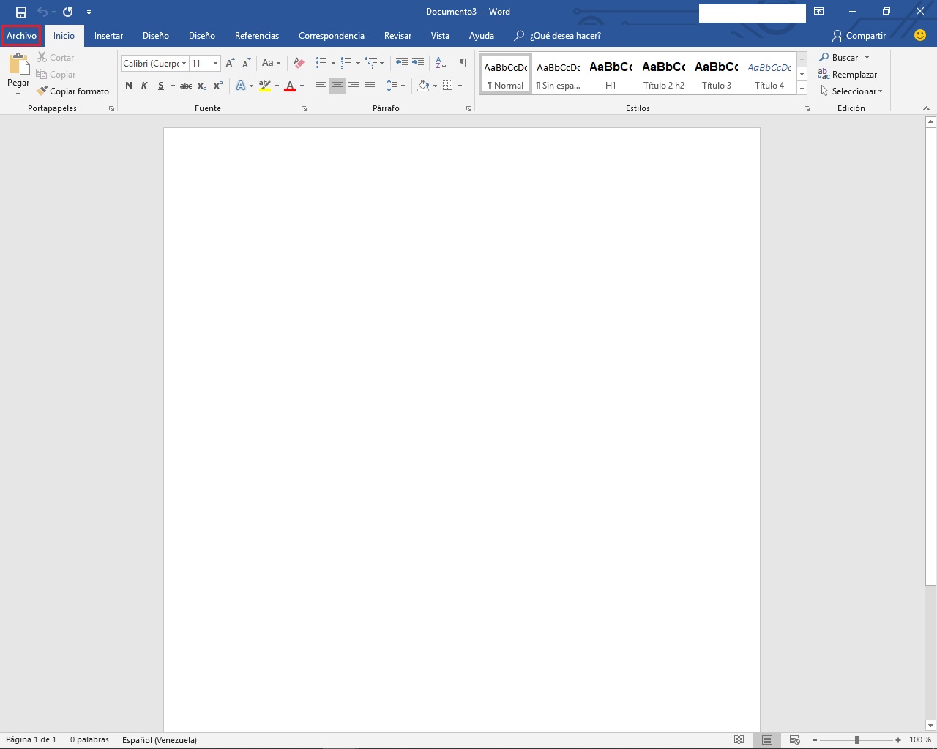Open the Portapapeles dialog launcher
Screen dimensions: 937x749
(x=112, y=108)
